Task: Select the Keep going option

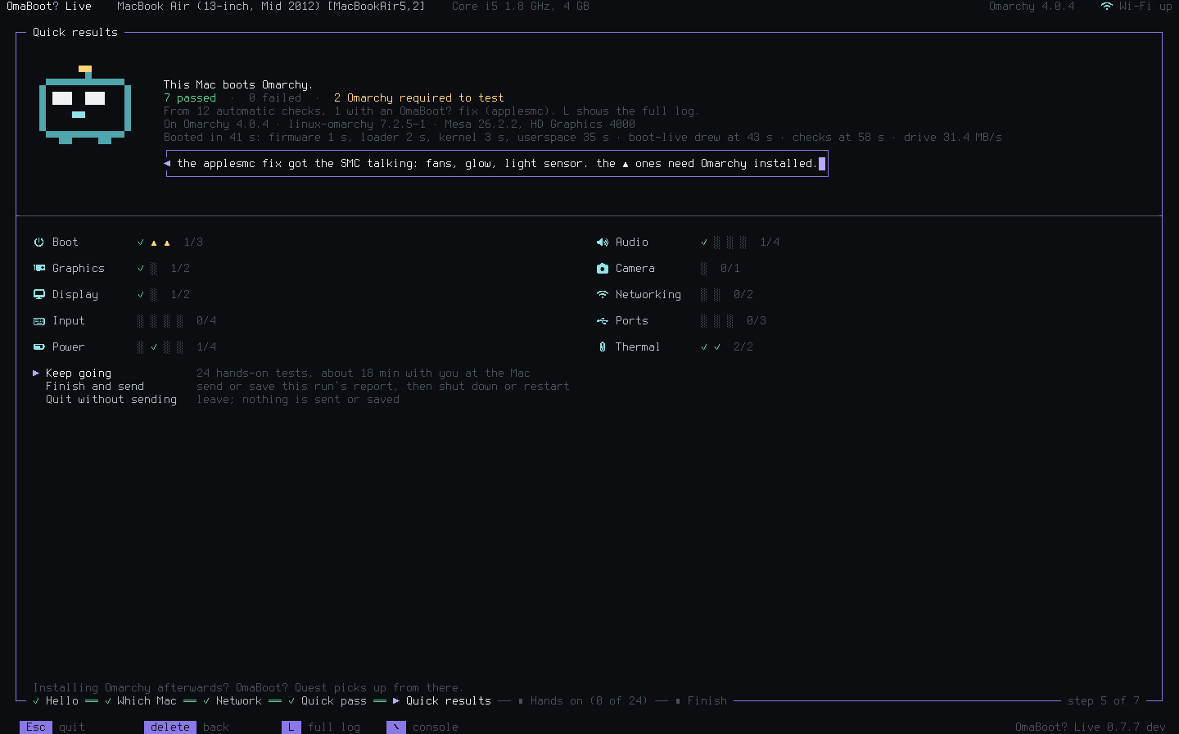Action: point(79,374)
